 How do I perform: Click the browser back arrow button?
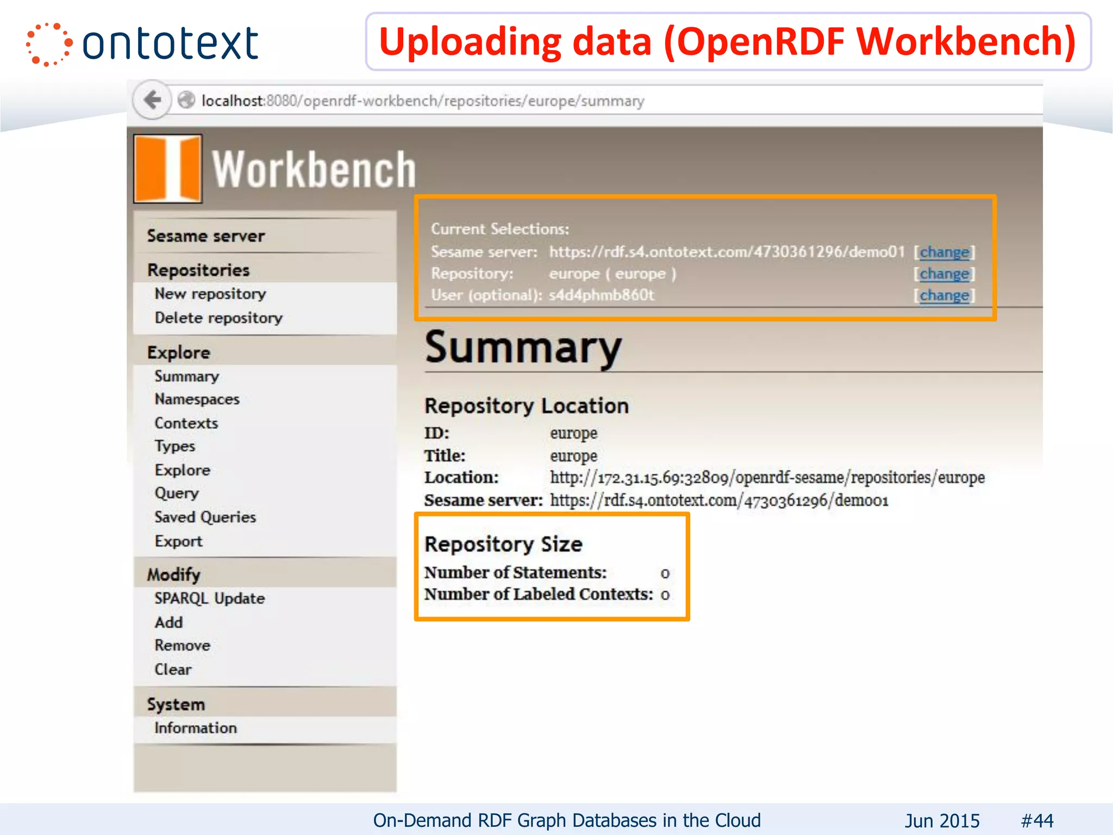[152, 100]
